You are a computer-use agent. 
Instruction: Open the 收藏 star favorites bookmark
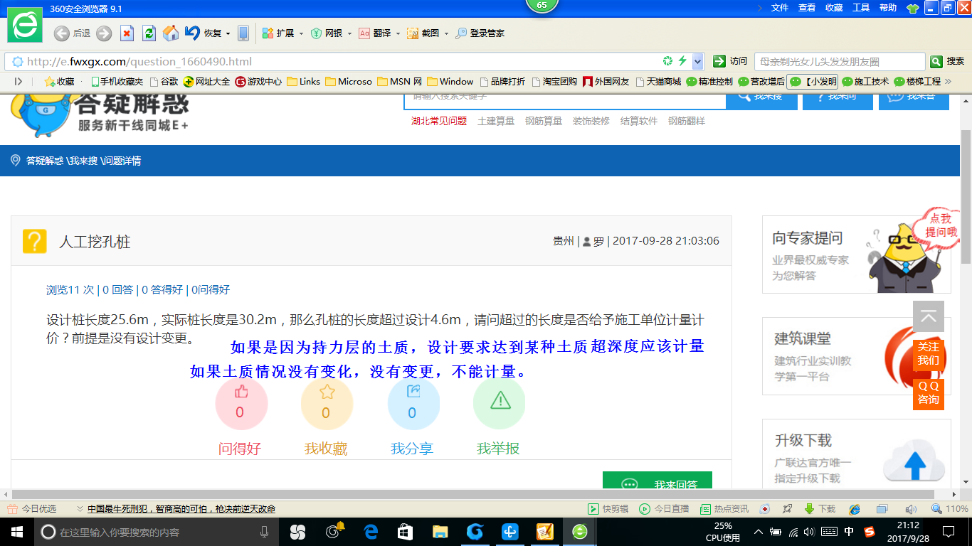point(59,82)
